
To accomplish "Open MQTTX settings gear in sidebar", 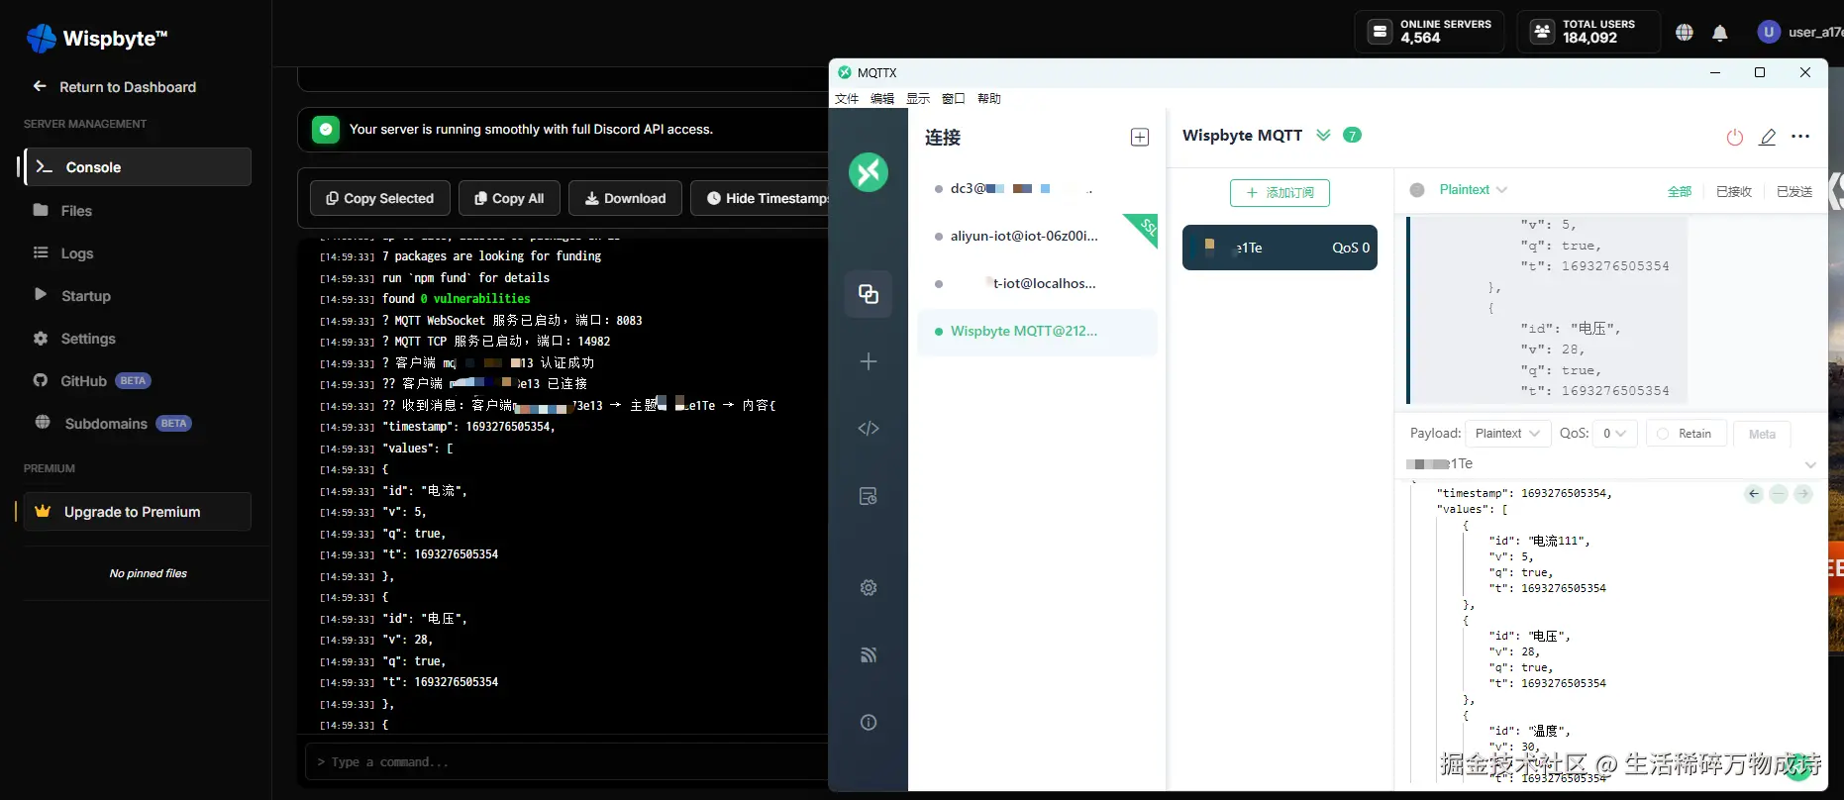I will click(x=869, y=588).
